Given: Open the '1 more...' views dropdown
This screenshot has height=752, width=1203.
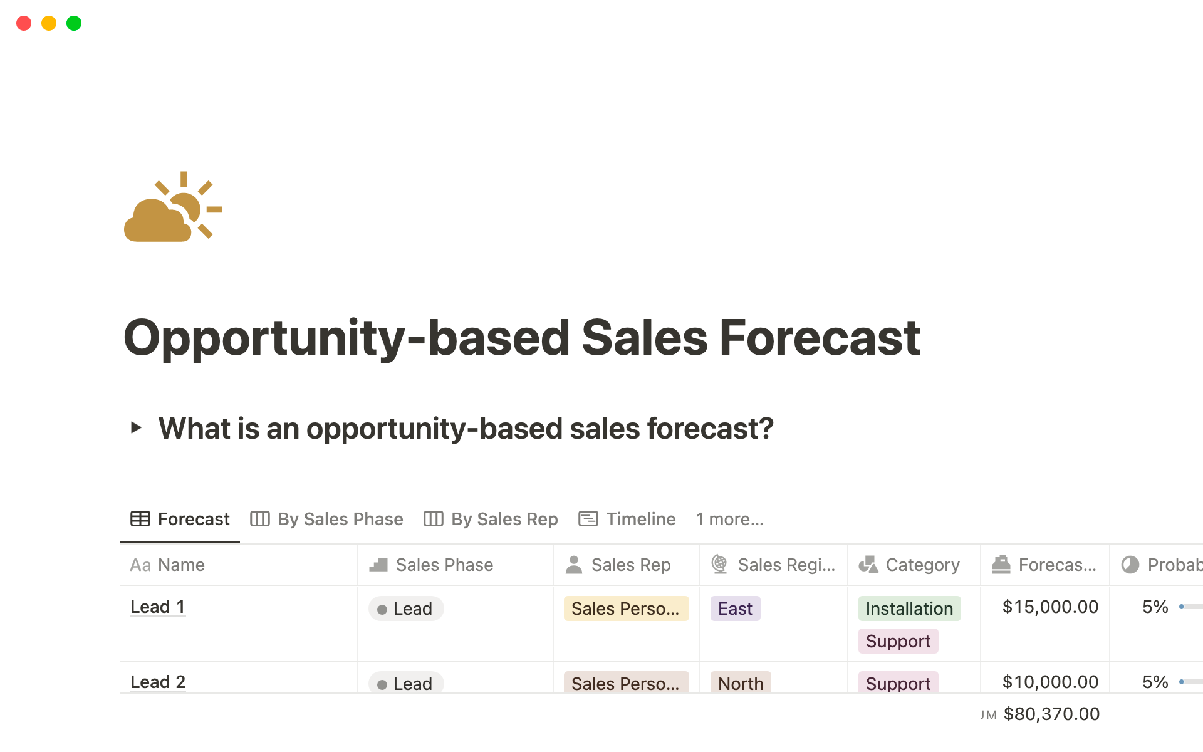Looking at the screenshot, I should pyautogui.click(x=729, y=519).
